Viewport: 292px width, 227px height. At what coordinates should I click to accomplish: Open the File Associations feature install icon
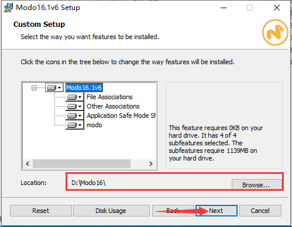75,97
